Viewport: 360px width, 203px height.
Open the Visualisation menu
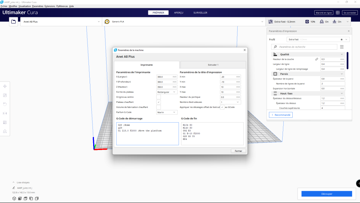pyautogui.click(x=24, y=6)
